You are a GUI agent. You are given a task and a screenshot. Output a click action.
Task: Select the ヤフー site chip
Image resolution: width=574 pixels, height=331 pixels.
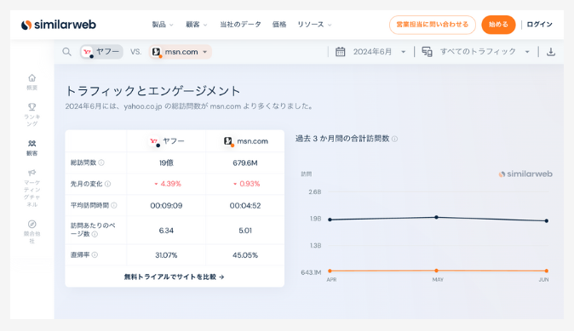(x=101, y=52)
